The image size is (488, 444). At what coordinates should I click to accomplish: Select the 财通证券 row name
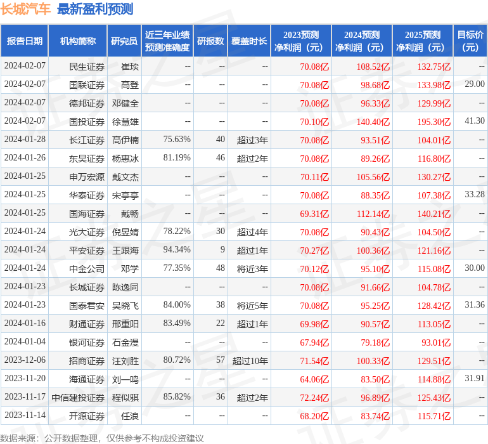pos(87,324)
